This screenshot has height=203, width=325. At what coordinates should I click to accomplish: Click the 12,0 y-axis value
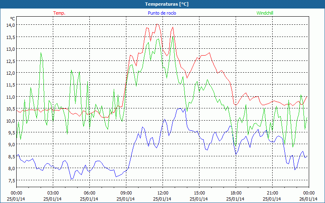click(11, 73)
